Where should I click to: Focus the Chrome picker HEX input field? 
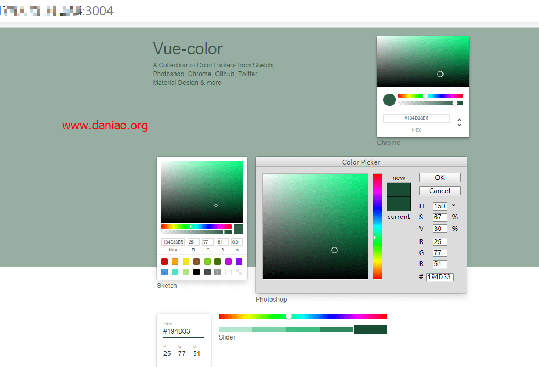416,118
